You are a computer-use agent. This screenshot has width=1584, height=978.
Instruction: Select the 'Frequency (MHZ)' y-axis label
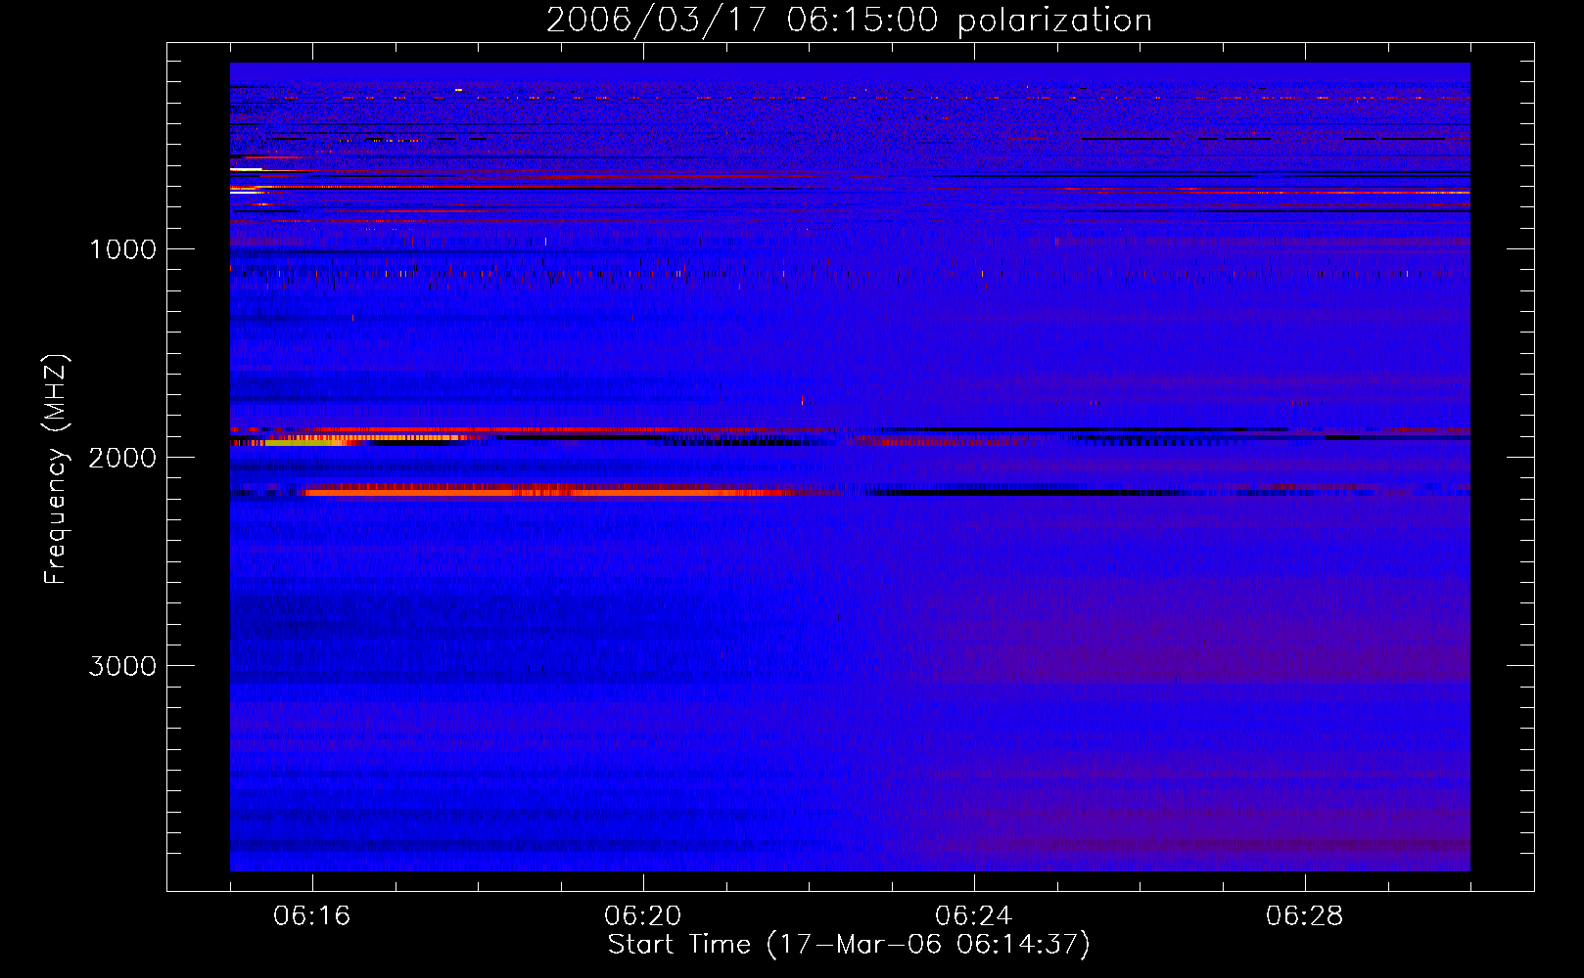point(57,469)
